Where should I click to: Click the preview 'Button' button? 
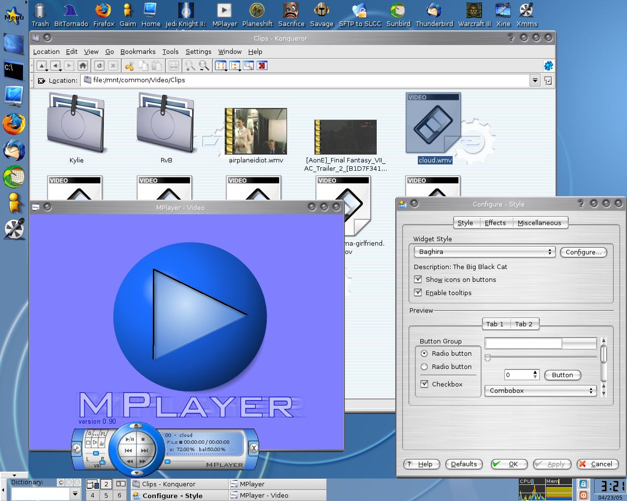click(x=562, y=375)
